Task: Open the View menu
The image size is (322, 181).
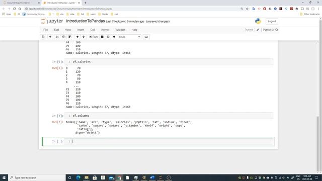Action: (x=68, y=30)
